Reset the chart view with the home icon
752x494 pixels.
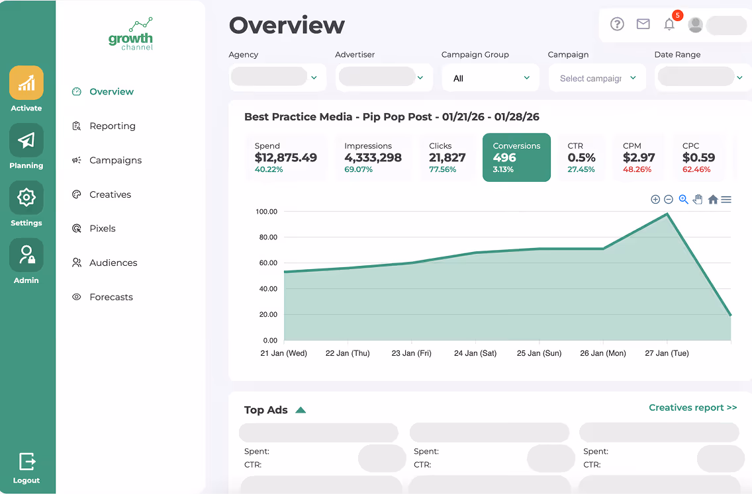712,199
